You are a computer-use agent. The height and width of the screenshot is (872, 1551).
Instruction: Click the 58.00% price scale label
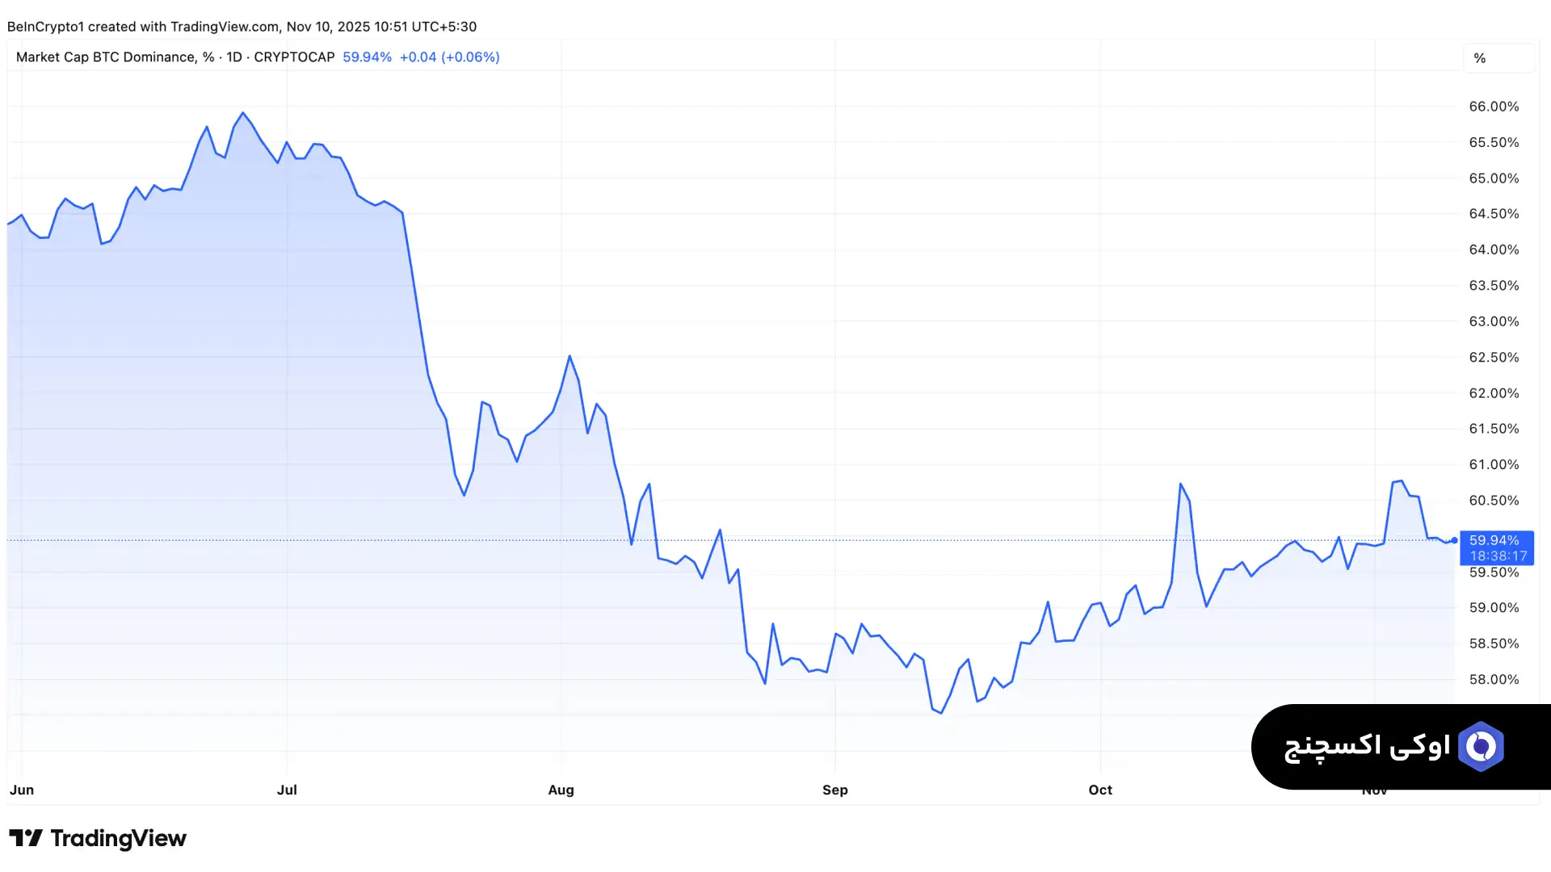(x=1493, y=679)
